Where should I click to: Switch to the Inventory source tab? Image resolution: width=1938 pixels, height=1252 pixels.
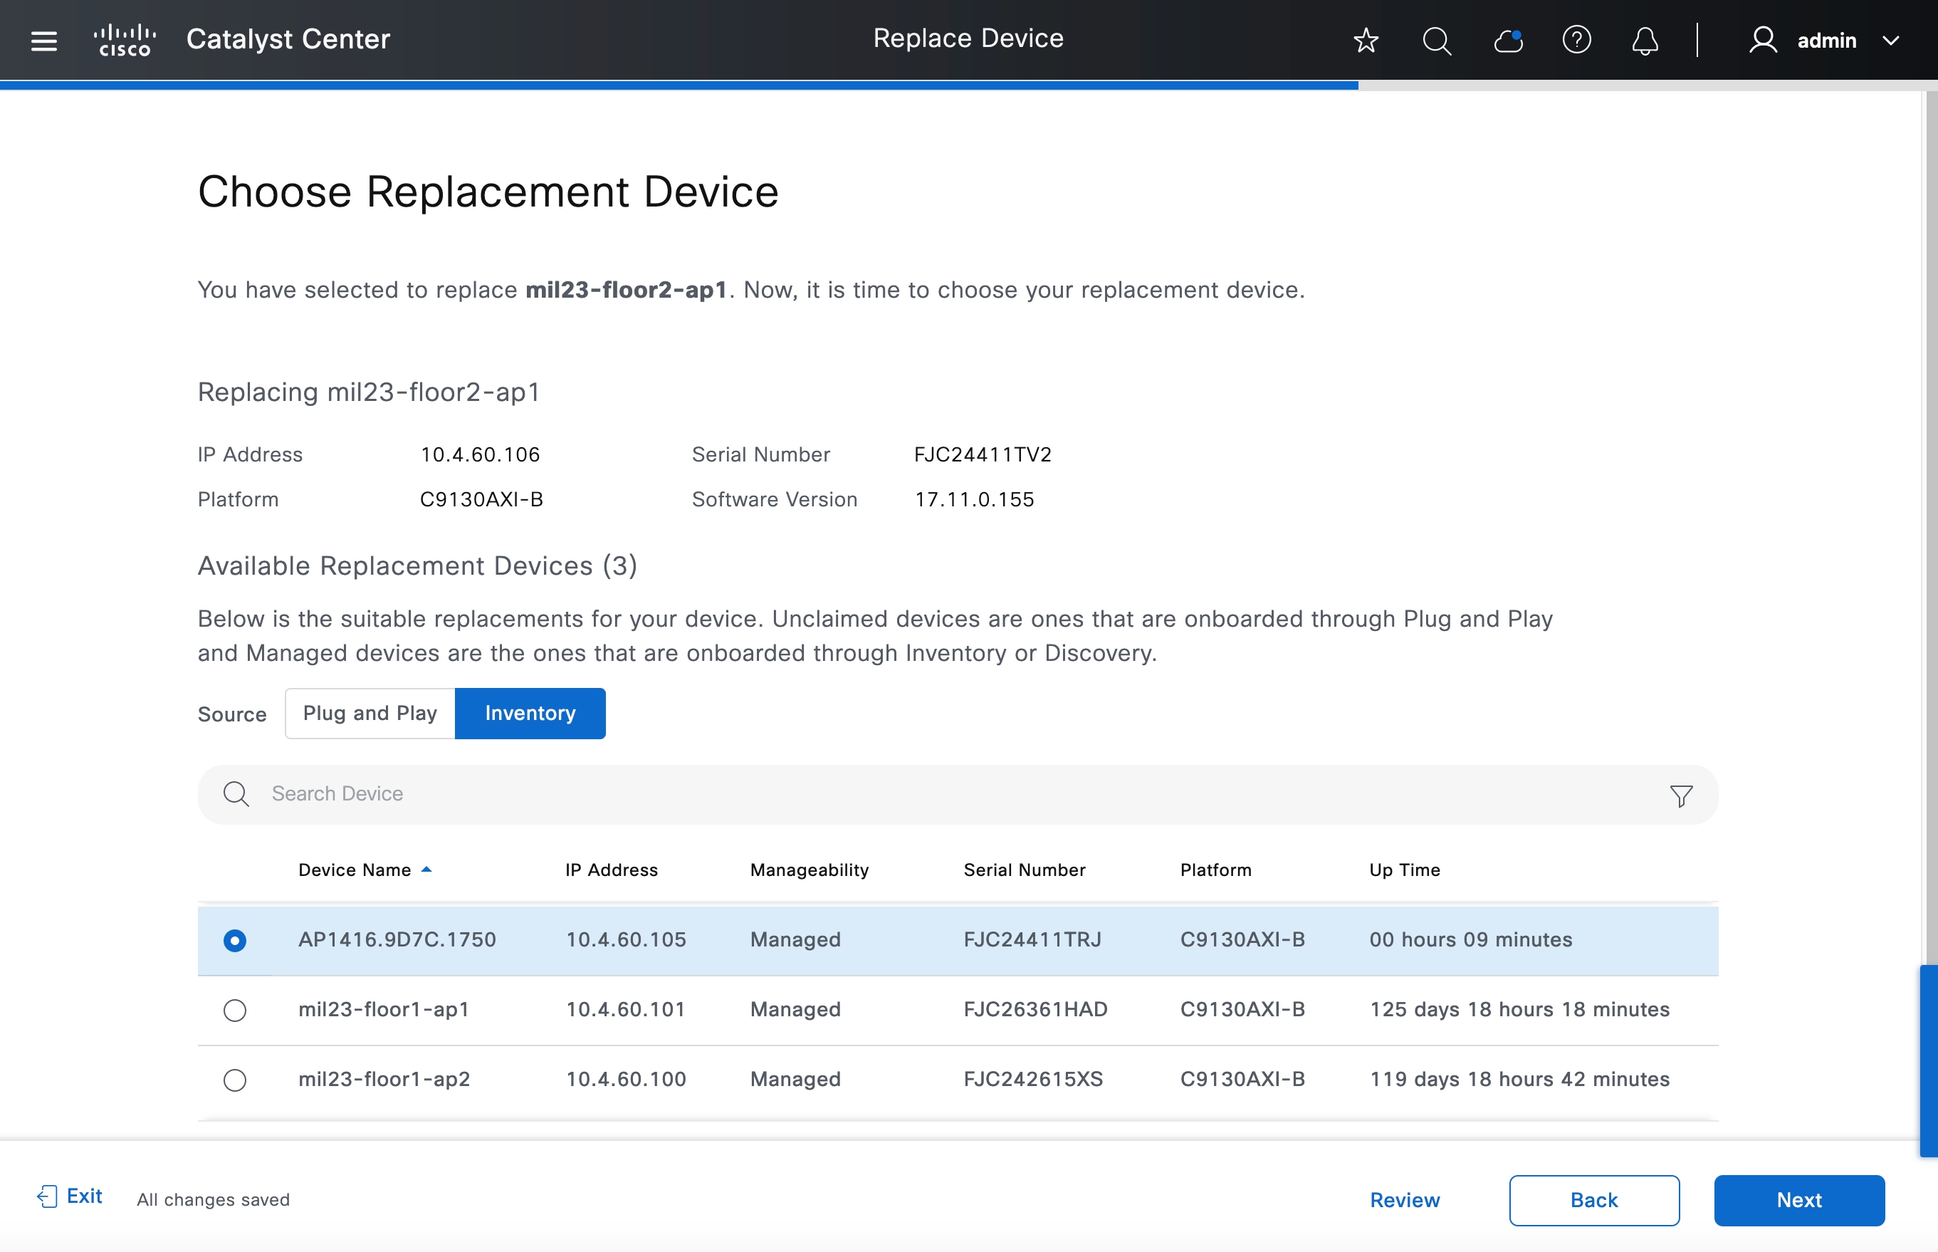pos(530,714)
